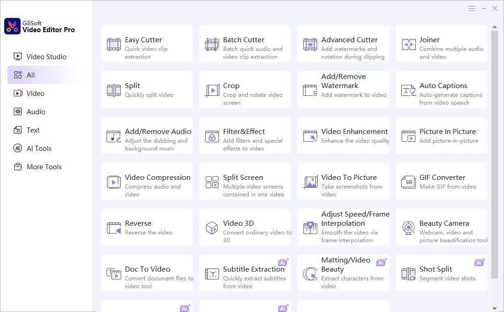Open the Subtitle Extraction icon
The height and width of the screenshot is (312, 504).
tap(212, 274)
